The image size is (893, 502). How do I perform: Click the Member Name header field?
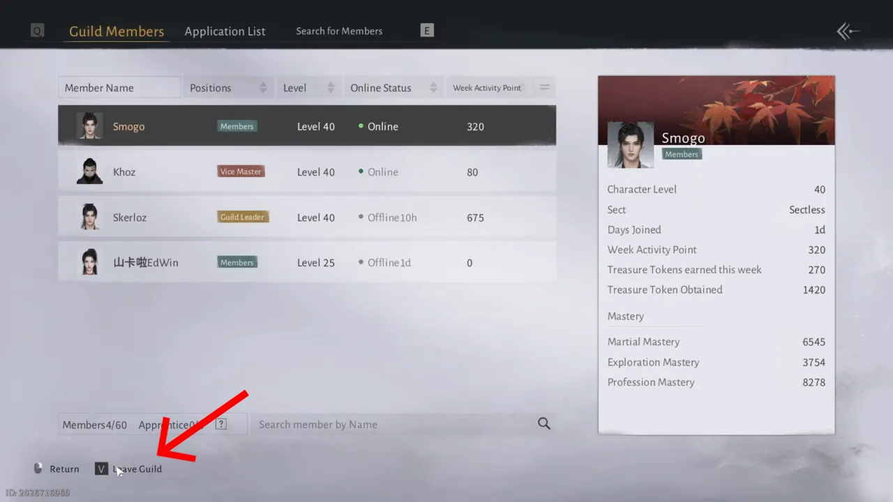tap(119, 87)
